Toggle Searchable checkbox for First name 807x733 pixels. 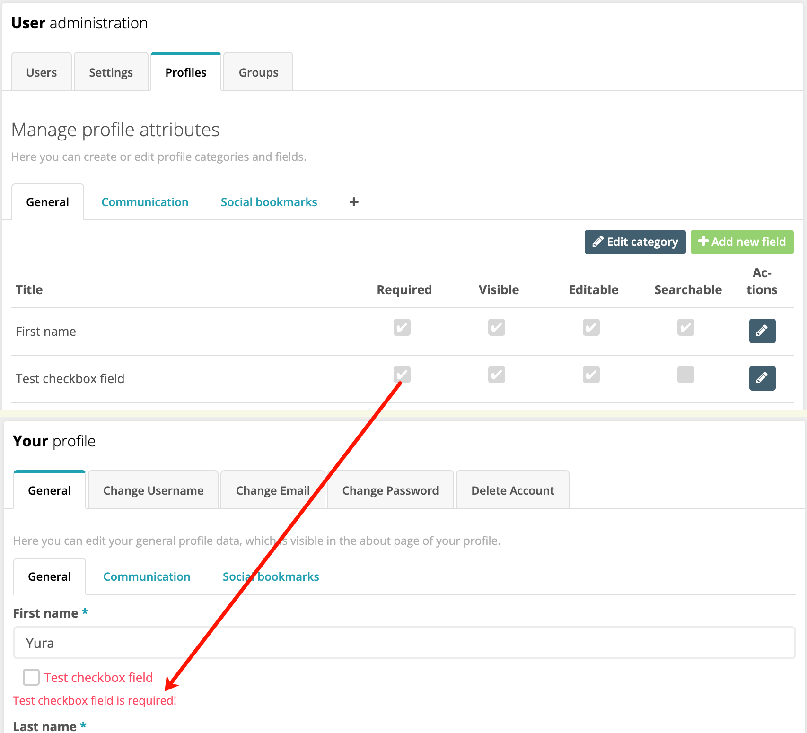[685, 327]
